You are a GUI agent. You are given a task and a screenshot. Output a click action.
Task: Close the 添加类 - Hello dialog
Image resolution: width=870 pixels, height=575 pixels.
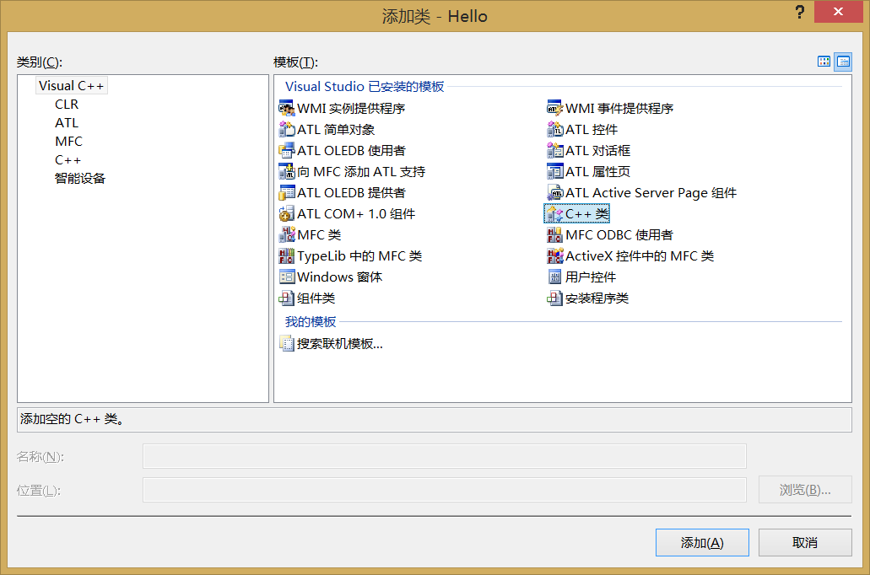[838, 12]
